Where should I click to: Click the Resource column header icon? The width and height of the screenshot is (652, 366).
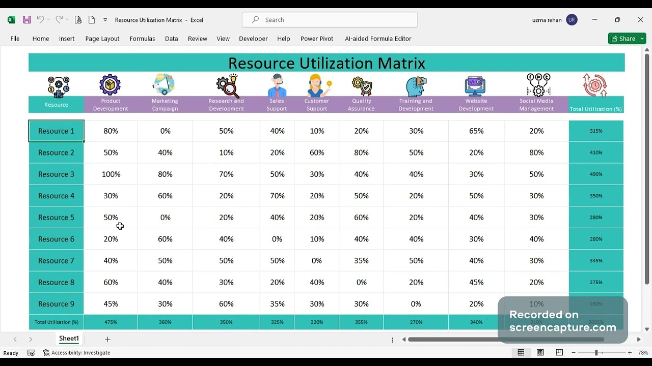[x=59, y=87]
